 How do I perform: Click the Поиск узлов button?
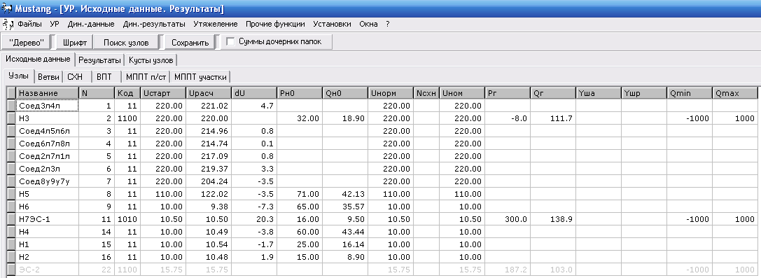click(126, 42)
